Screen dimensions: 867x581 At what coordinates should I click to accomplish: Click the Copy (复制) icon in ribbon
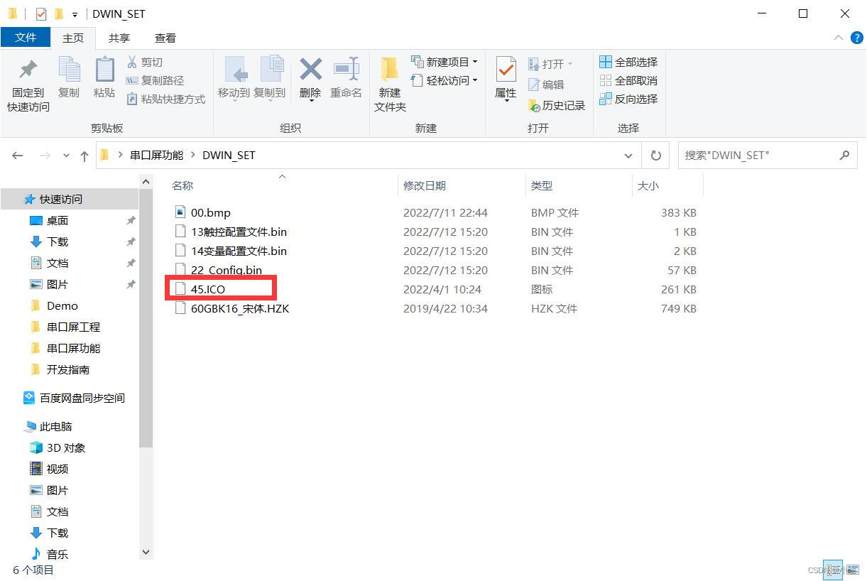coord(69,70)
